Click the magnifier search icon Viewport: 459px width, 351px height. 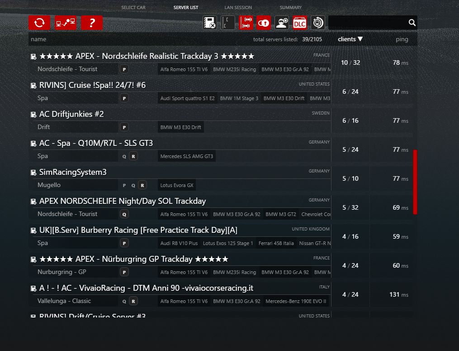412,23
